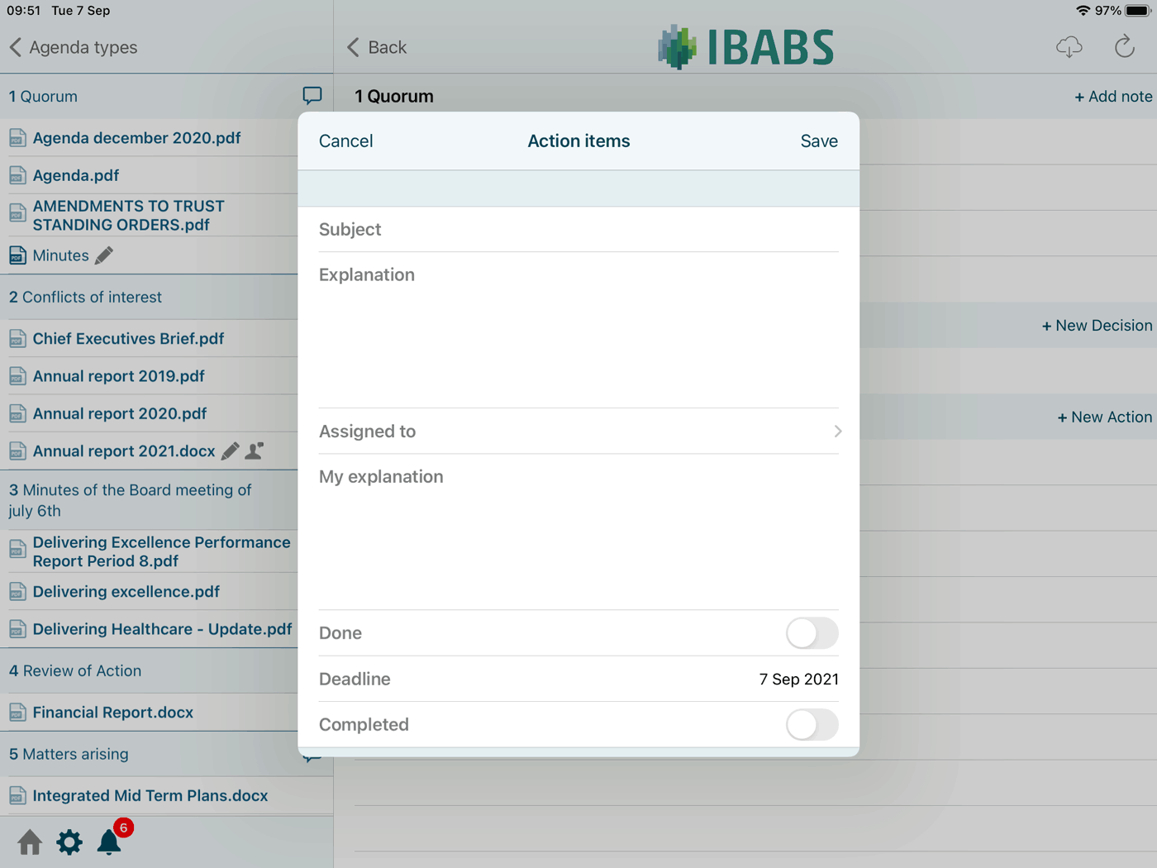Open the notifications bell icon
Viewport: 1157px width, 868px height.
click(109, 842)
